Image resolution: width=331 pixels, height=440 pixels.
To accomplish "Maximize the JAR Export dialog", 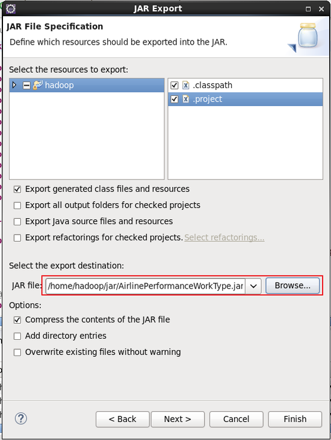I will 308,9.
